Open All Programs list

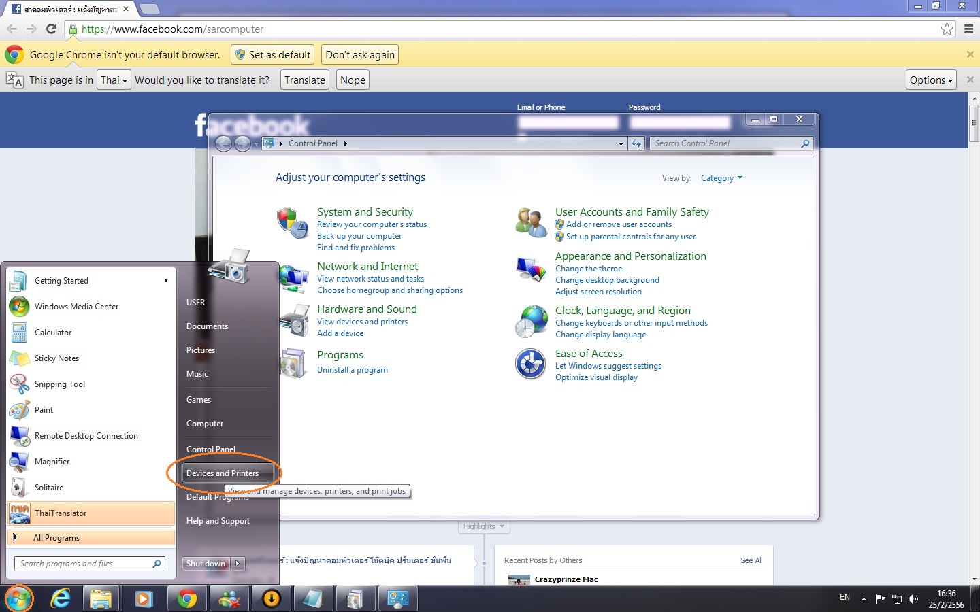click(91, 537)
